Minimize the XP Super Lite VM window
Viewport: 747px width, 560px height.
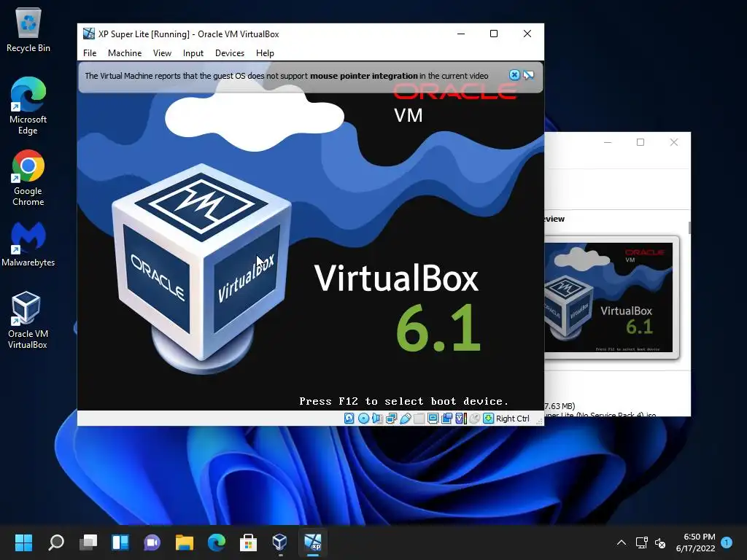(461, 34)
